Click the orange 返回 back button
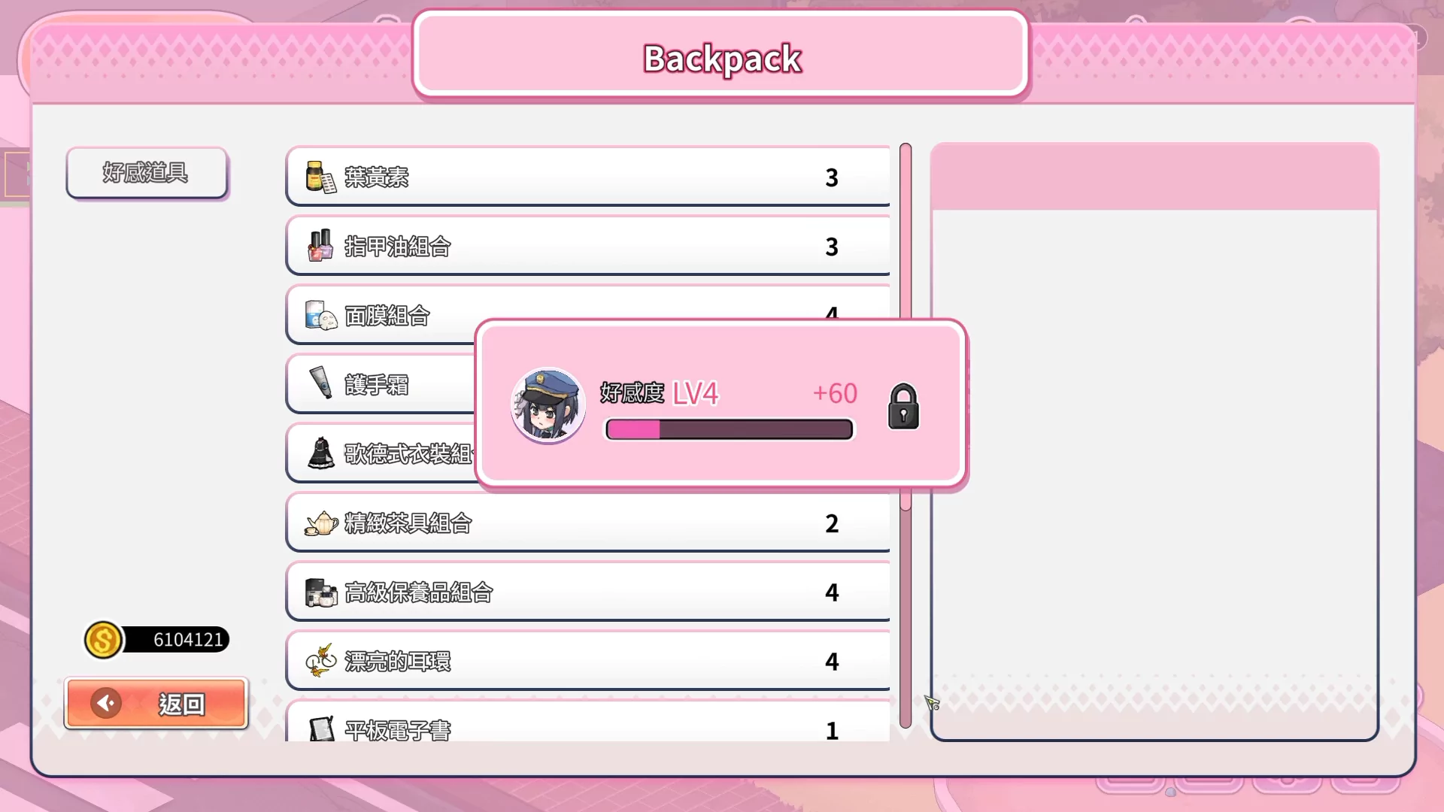 [x=156, y=704]
